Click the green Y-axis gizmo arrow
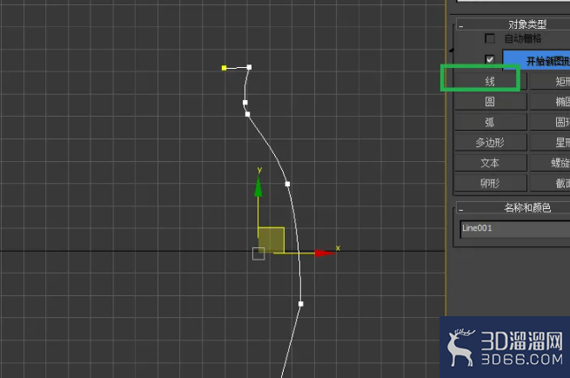 [258, 186]
